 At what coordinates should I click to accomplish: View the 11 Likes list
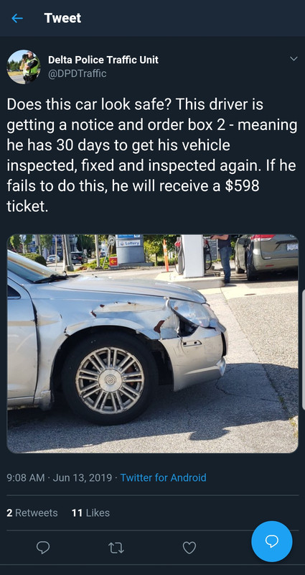[91, 512]
